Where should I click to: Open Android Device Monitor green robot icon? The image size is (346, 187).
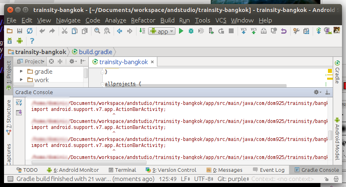coord(20,41)
